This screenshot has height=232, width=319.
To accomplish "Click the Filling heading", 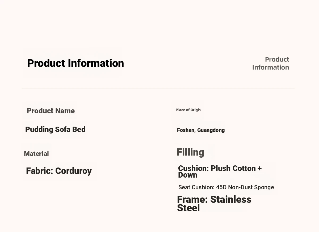I will 190,152.
